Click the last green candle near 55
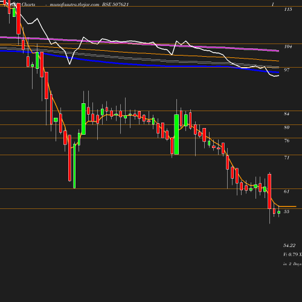 (279, 212)
